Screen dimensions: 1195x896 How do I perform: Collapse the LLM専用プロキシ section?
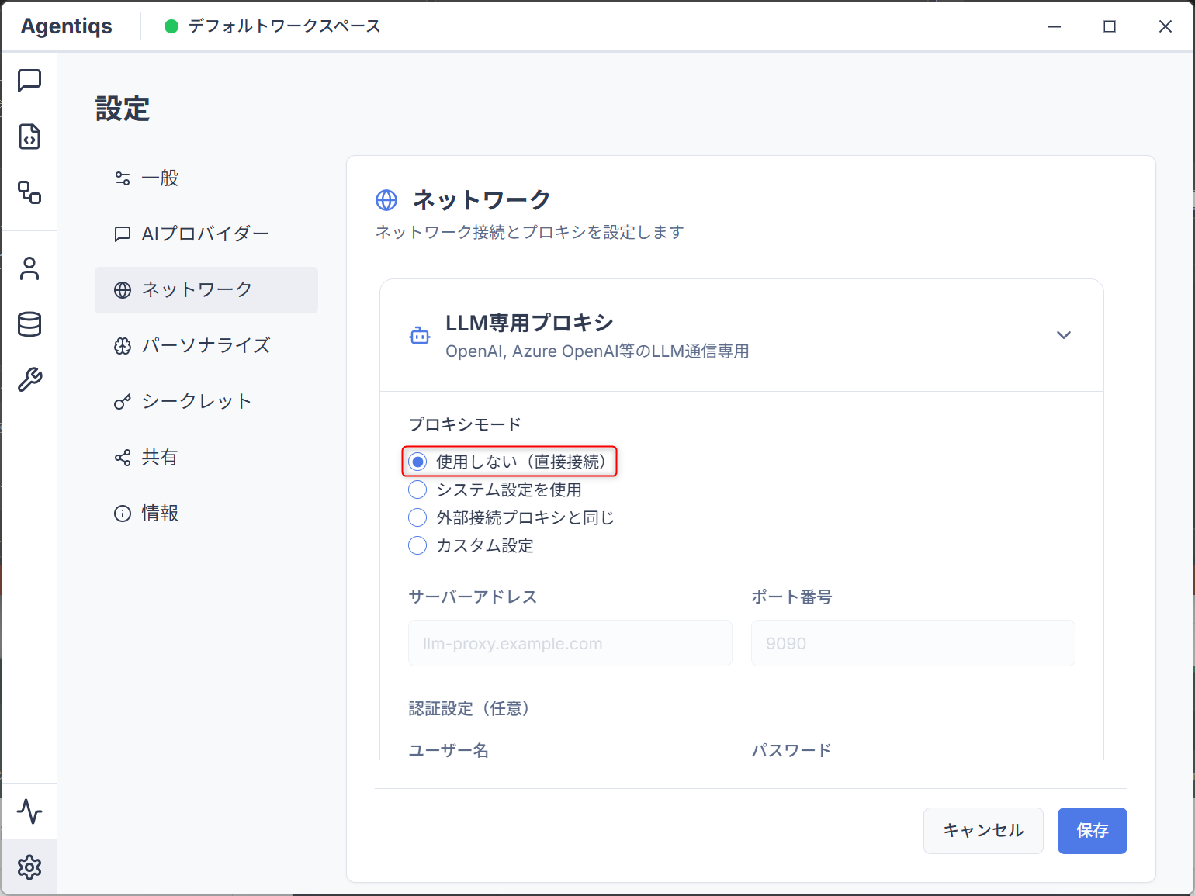coord(1064,334)
